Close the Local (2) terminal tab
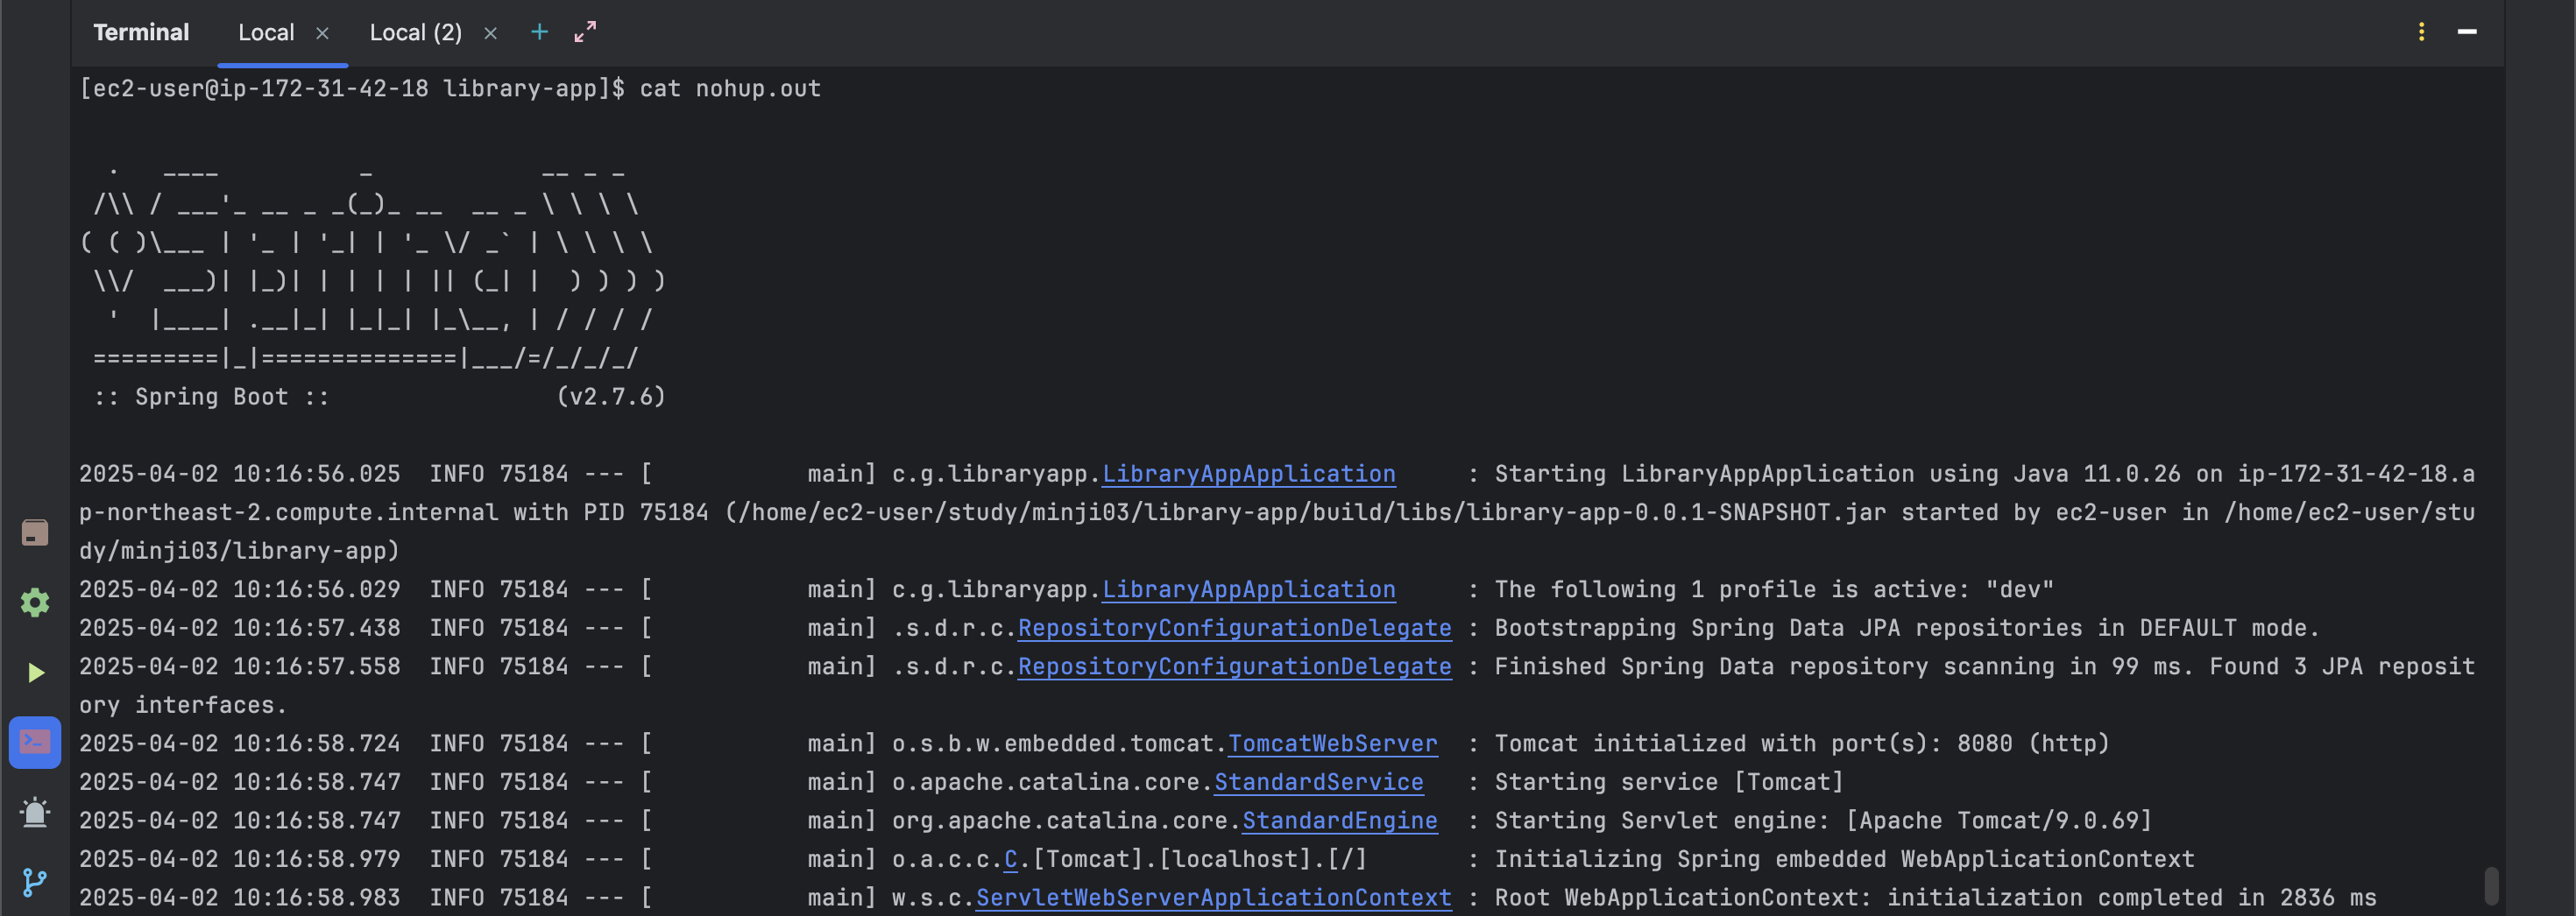Image resolution: width=2576 pixels, height=916 pixels. point(490,33)
